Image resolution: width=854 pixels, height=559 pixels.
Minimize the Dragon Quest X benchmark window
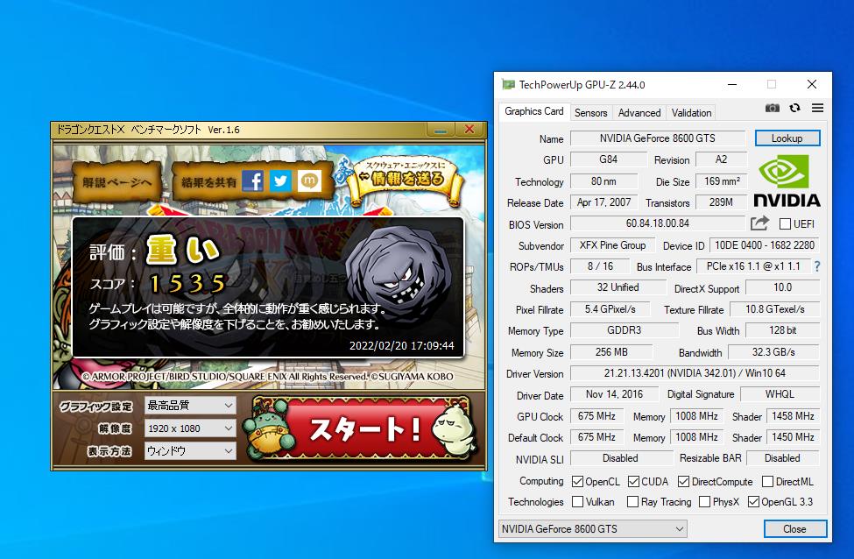[441, 130]
